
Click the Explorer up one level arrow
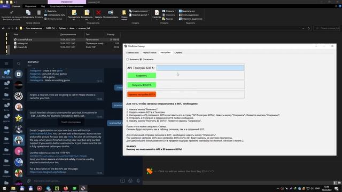(17, 28)
